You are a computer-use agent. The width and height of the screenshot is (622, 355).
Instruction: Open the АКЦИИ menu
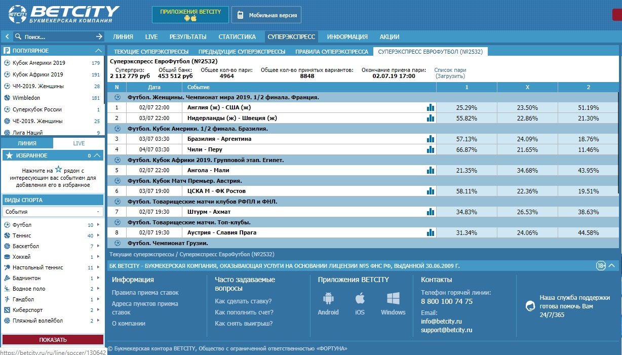(x=390, y=36)
